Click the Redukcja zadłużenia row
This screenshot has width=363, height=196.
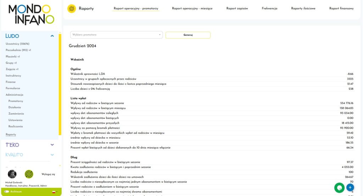coord(212,172)
